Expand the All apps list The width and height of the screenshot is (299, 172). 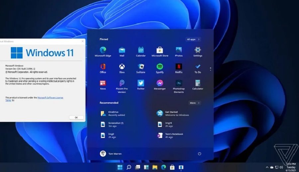[x=193, y=39]
